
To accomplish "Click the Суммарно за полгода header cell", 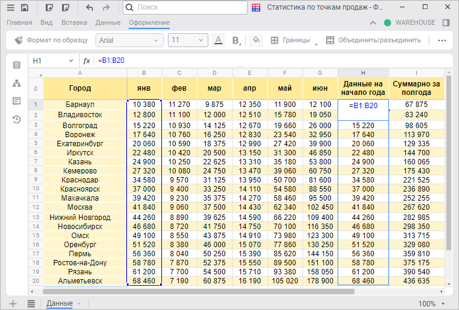I will click(416, 88).
